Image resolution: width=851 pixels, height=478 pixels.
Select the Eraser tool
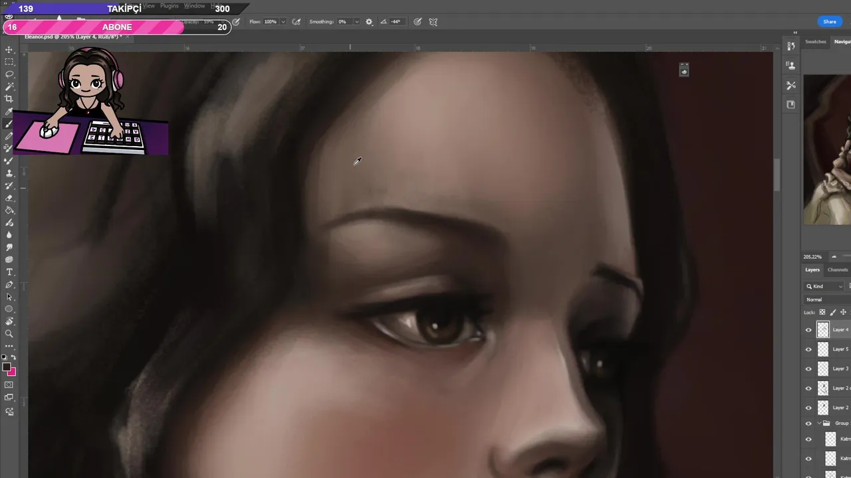9,198
